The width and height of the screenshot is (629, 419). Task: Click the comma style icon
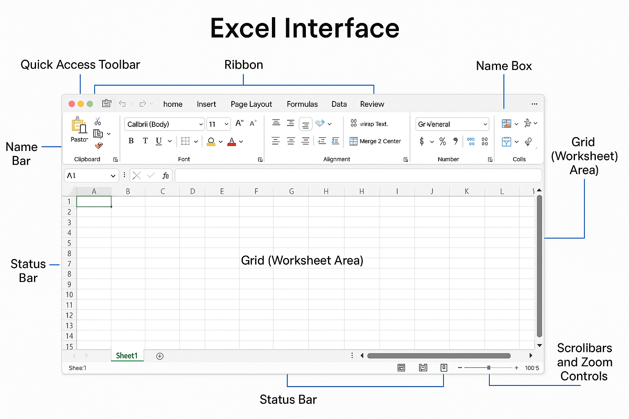click(x=456, y=141)
